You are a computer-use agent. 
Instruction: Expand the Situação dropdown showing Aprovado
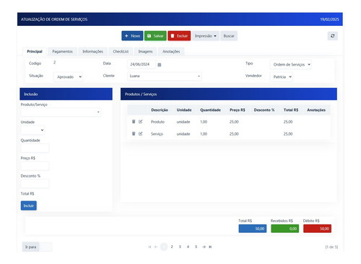(69, 77)
